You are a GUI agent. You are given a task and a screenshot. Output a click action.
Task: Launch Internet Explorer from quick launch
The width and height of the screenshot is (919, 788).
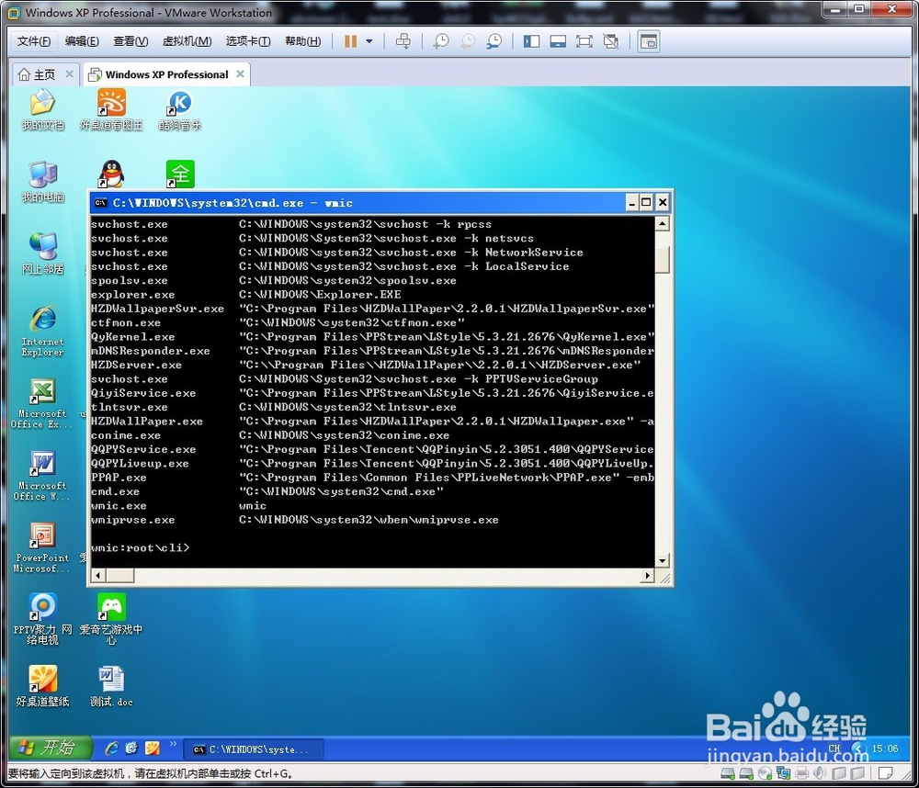tap(111, 749)
